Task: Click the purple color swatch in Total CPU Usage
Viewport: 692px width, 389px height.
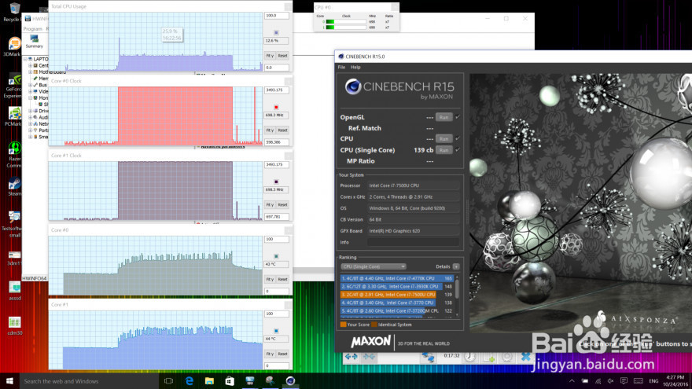Action: [x=276, y=33]
